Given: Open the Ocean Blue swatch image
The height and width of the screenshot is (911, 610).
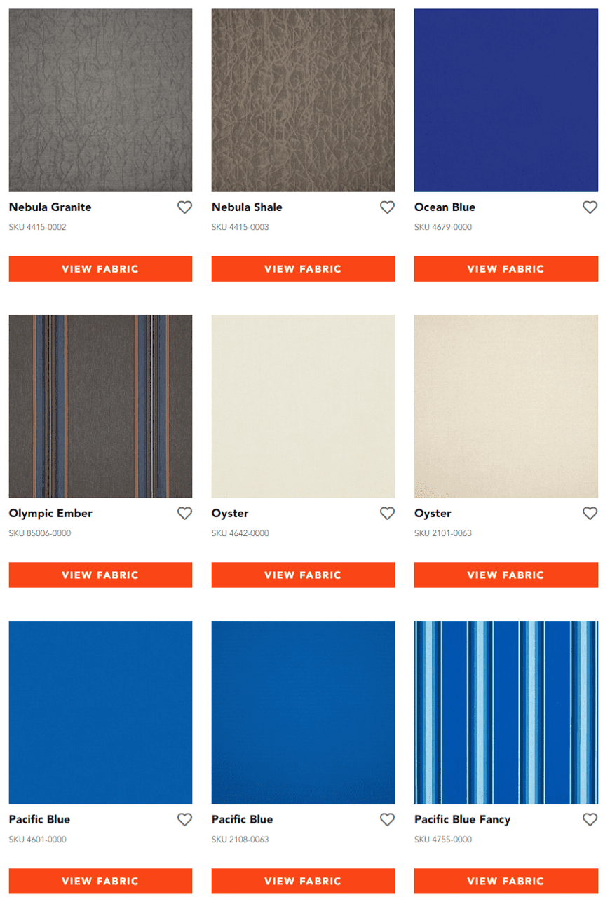Looking at the screenshot, I should pyautogui.click(x=506, y=100).
